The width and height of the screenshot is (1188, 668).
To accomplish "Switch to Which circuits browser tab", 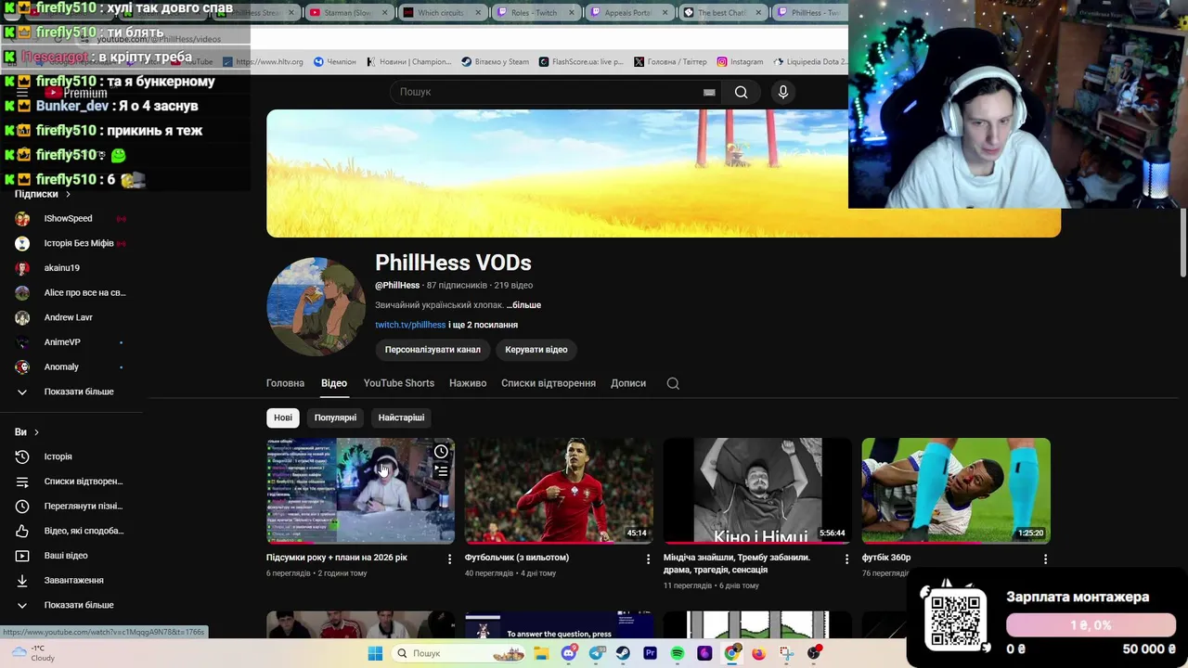I will click(440, 13).
